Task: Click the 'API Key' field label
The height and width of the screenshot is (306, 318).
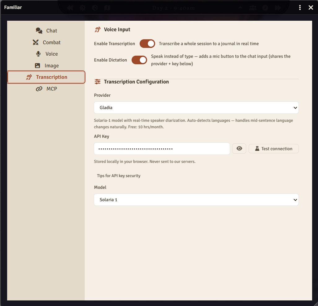Action: 101,136
